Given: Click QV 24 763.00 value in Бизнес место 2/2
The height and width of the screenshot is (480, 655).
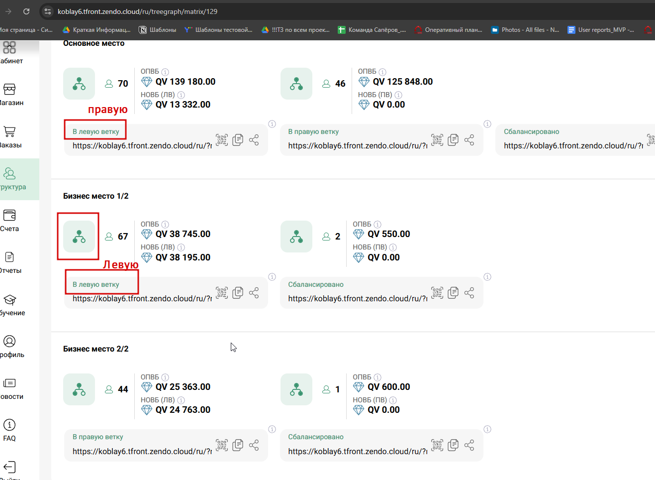Looking at the screenshot, I should point(183,410).
